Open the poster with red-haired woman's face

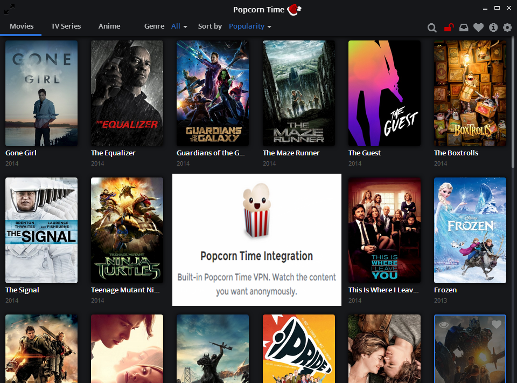(127, 348)
